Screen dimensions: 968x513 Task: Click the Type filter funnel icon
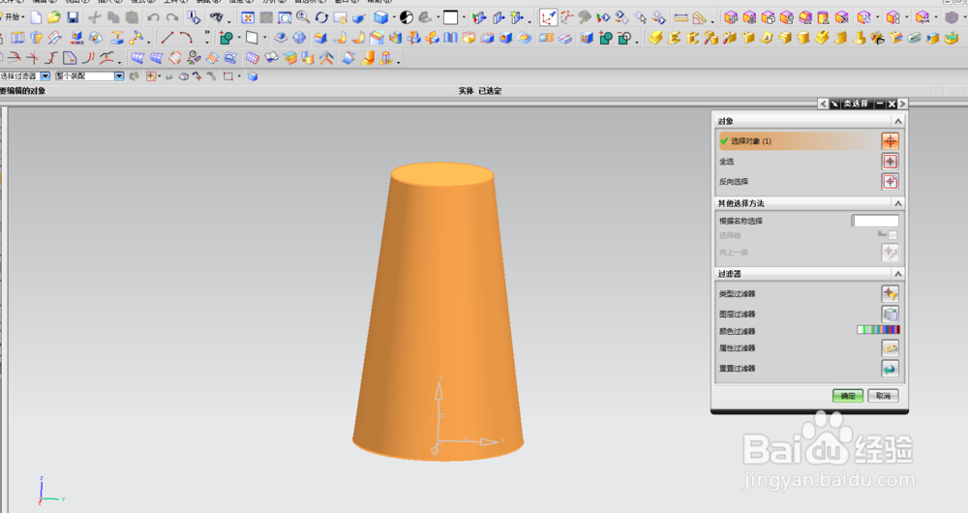point(890,294)
